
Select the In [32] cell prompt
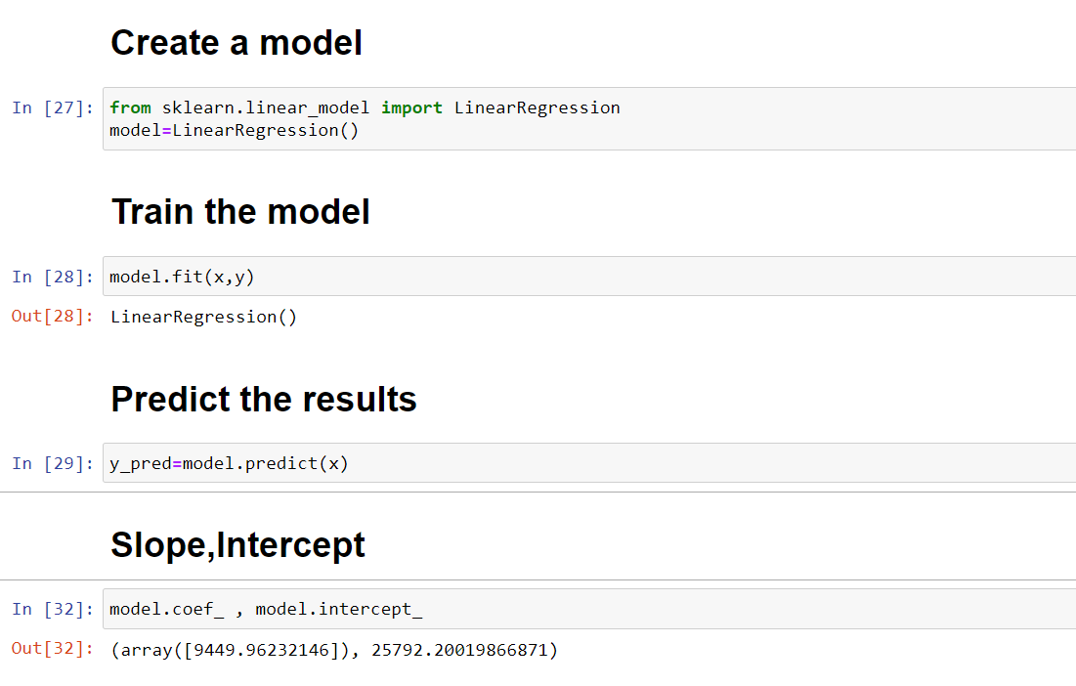pos(53,610)
